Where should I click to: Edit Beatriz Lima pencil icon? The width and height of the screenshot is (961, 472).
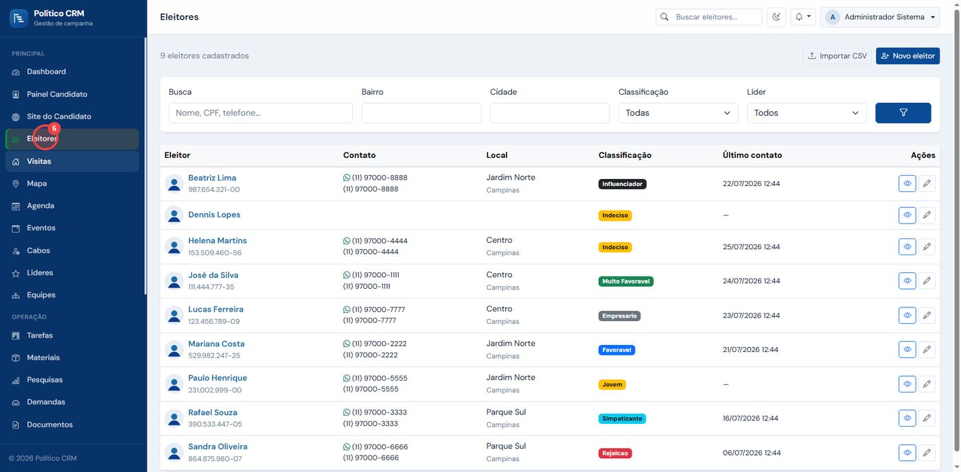click(x=927, y=184)
